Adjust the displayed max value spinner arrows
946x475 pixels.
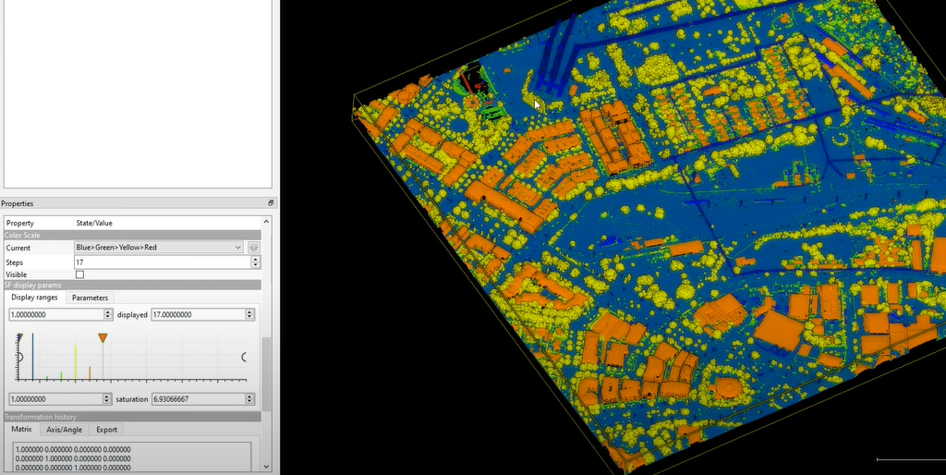[249, 314]
